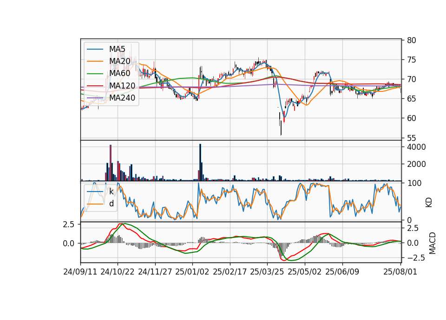Click the purple MA240 legend line sample

click(x=95, y=98)
